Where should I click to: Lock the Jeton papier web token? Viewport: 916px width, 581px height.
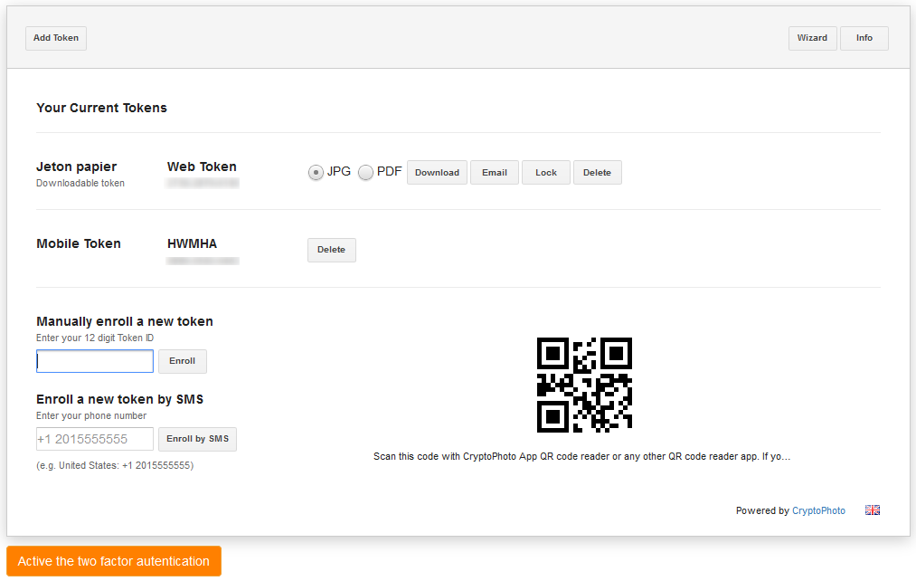[545, 173]
